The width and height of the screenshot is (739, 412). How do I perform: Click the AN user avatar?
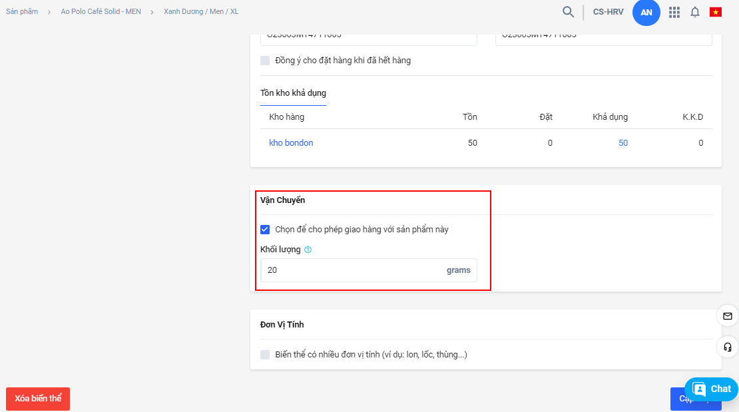pyautogui.click(x=646, y=13)
